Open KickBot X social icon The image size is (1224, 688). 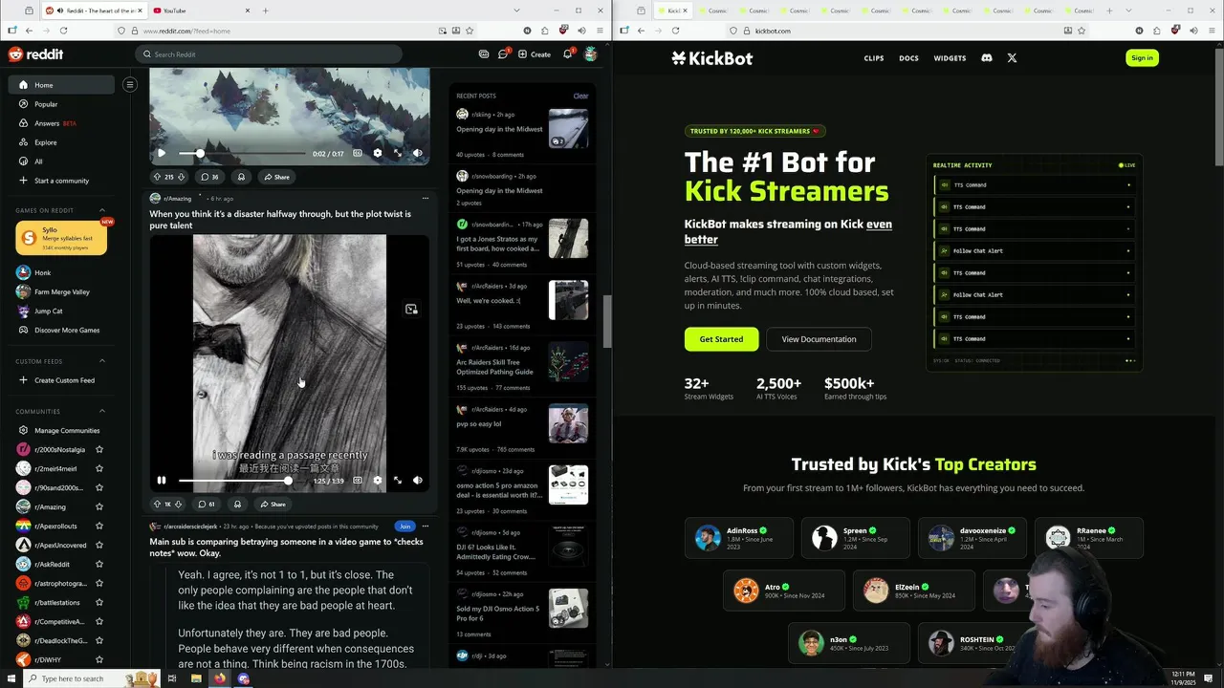point(1012,58)
